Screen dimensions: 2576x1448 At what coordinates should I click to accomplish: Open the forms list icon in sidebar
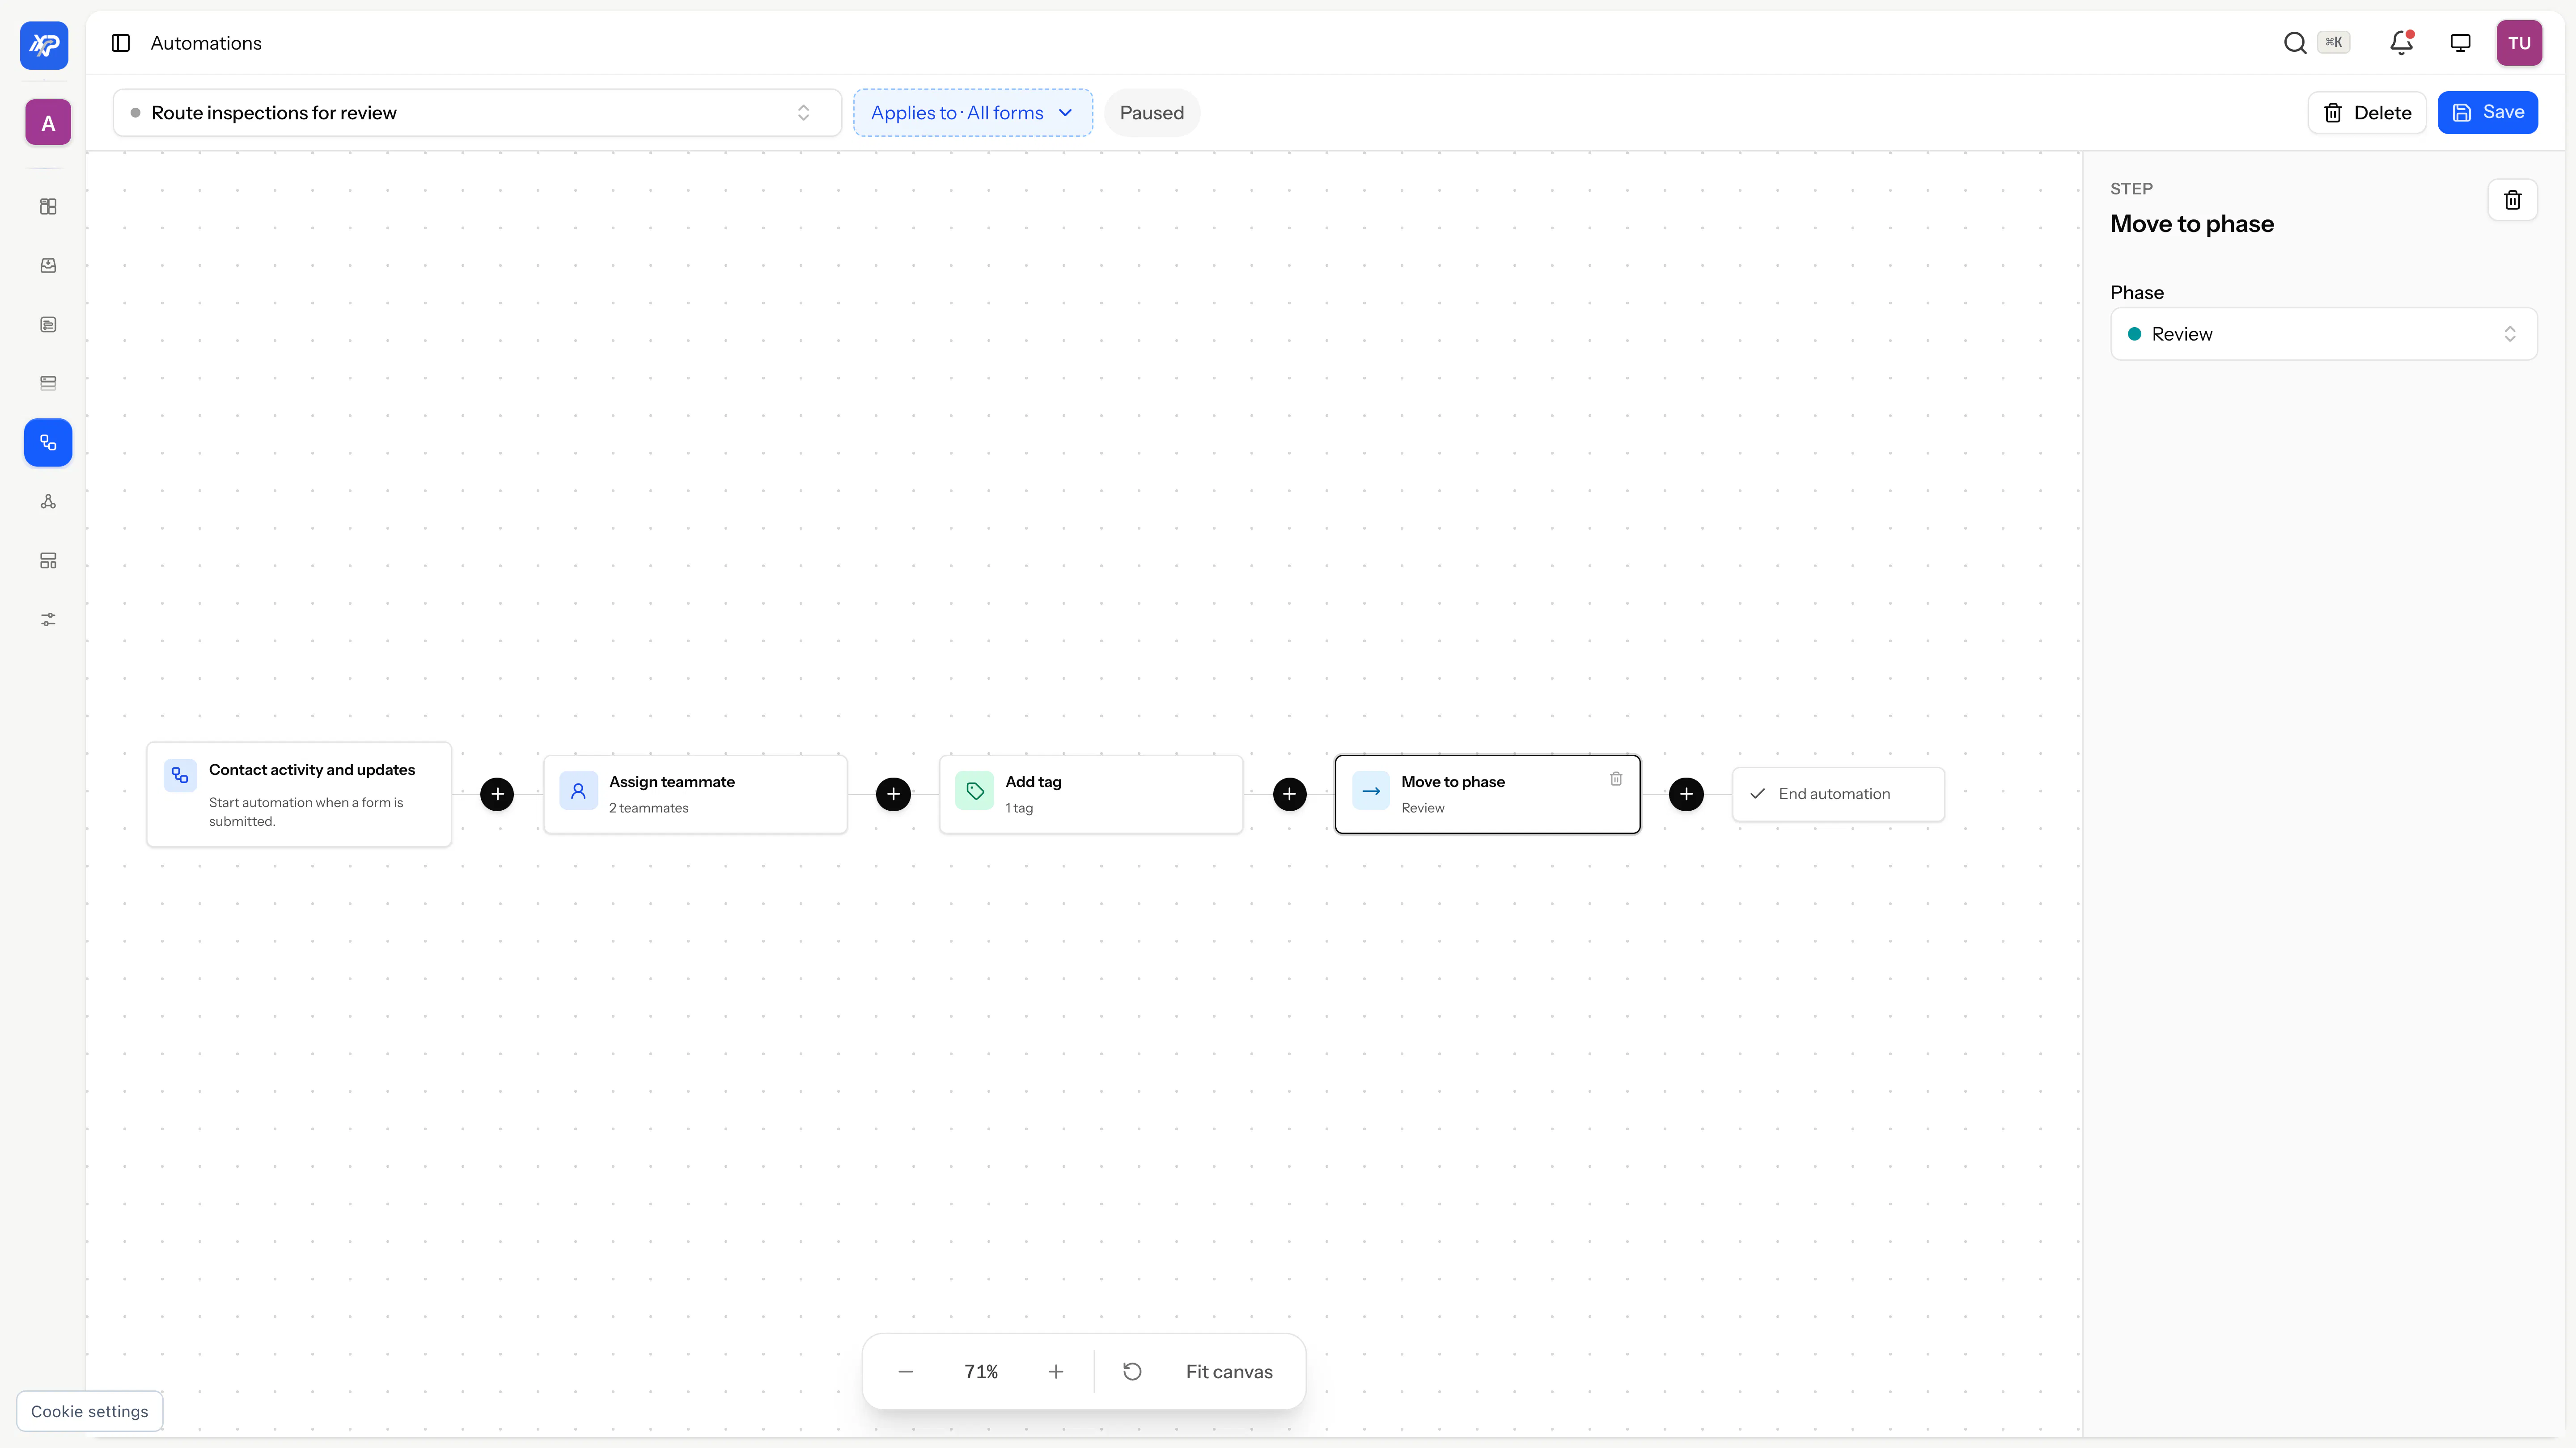(48, 325)
